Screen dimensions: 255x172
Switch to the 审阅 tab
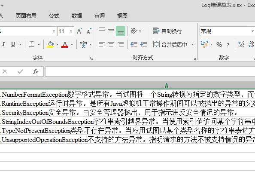point(100,16)
